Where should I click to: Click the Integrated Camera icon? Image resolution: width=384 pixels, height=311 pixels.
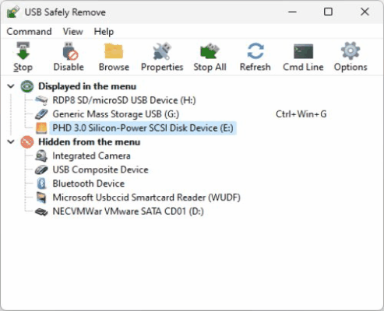tap(41, 155)
